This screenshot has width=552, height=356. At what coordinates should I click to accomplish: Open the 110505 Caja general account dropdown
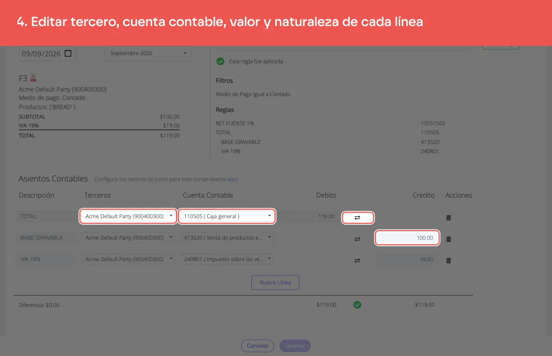[x=227, y=216]
